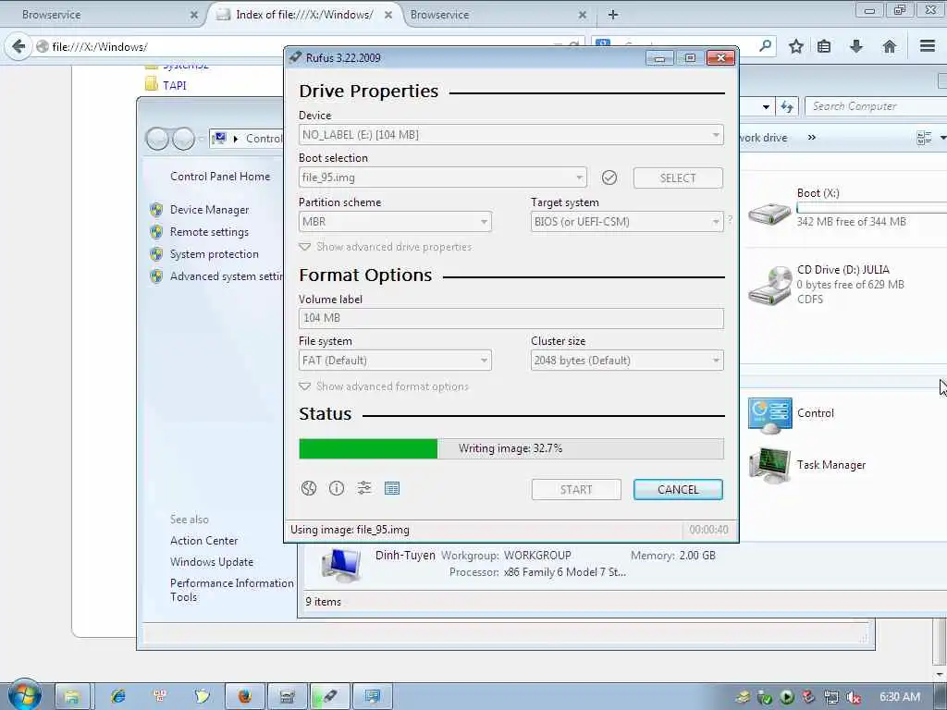The width and height of the screenshot is (947, 710).
Task: Open Control Panel Home link
Action: coord(220,177)
